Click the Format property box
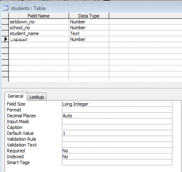182x172 pixels. click(117, 110)
